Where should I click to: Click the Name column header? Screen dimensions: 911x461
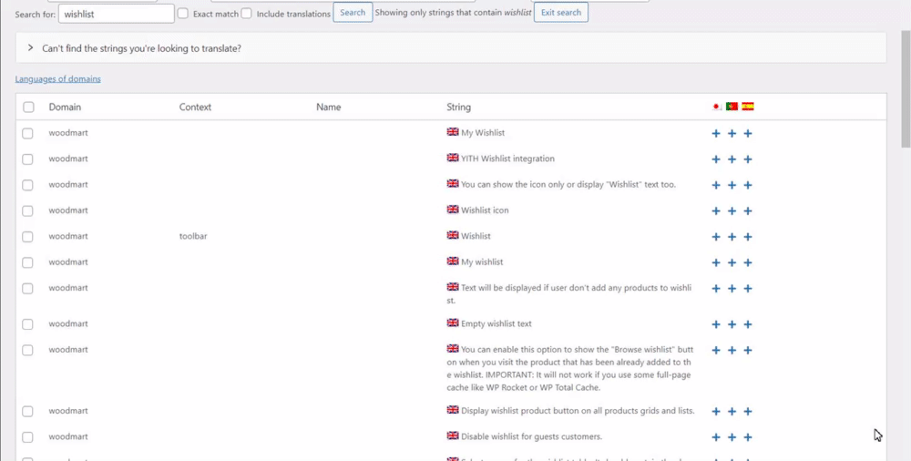328,107
